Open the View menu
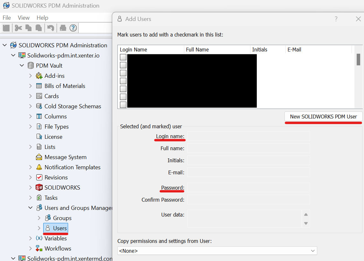The image size is (364, 261). [x=24, y=18]
